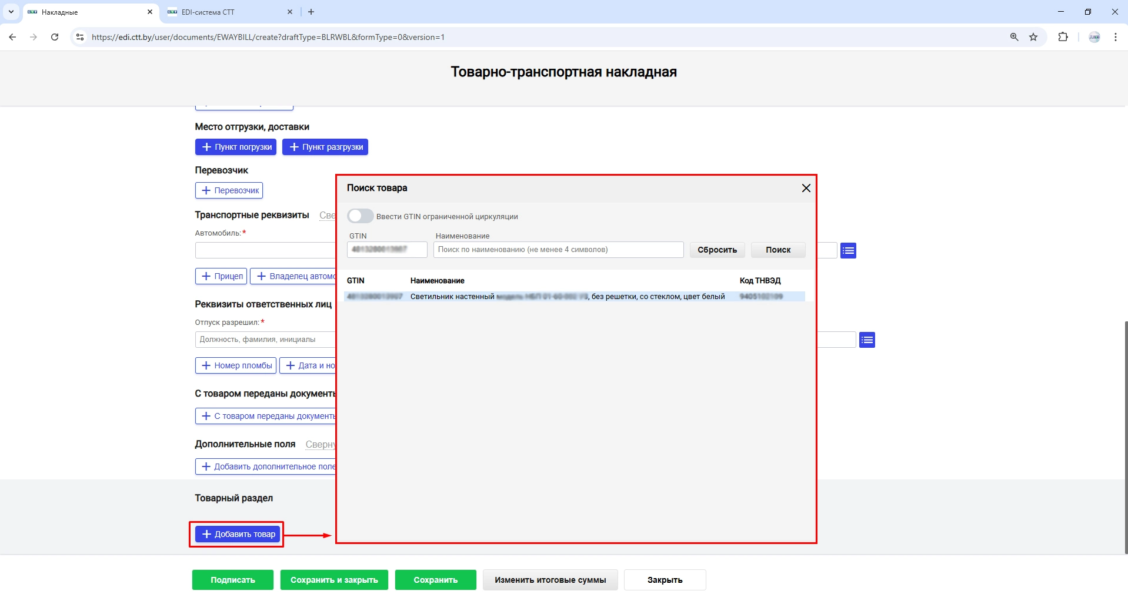Add a Номер пломбы
1128x611 pixels.
(x=236, y=365)
